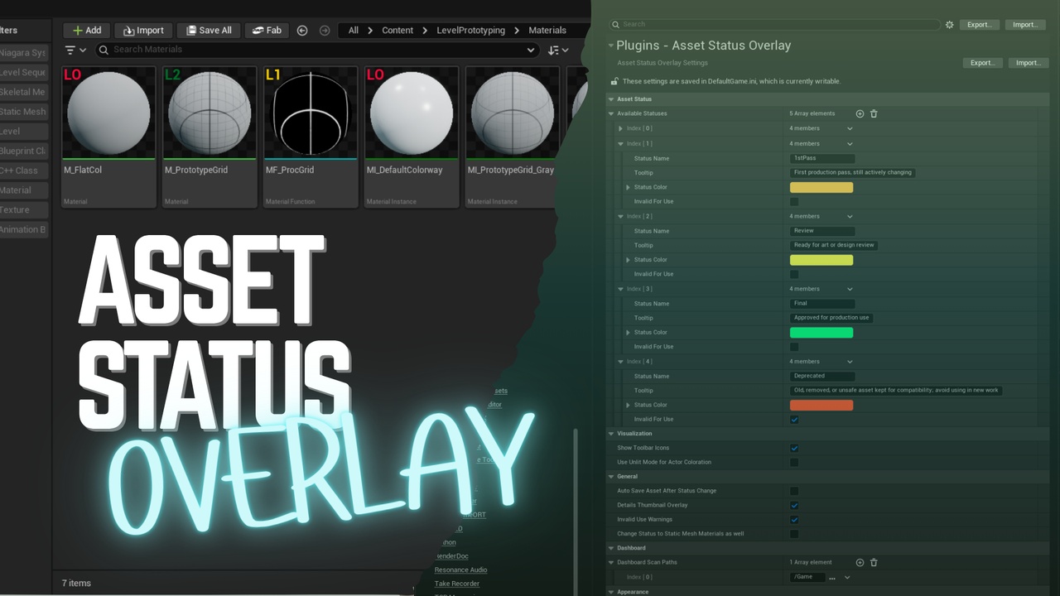Screen dimensions: 1060x596
Task: Click the lock icon beside DefaultGame.ini notice
Action: [614, 81]
